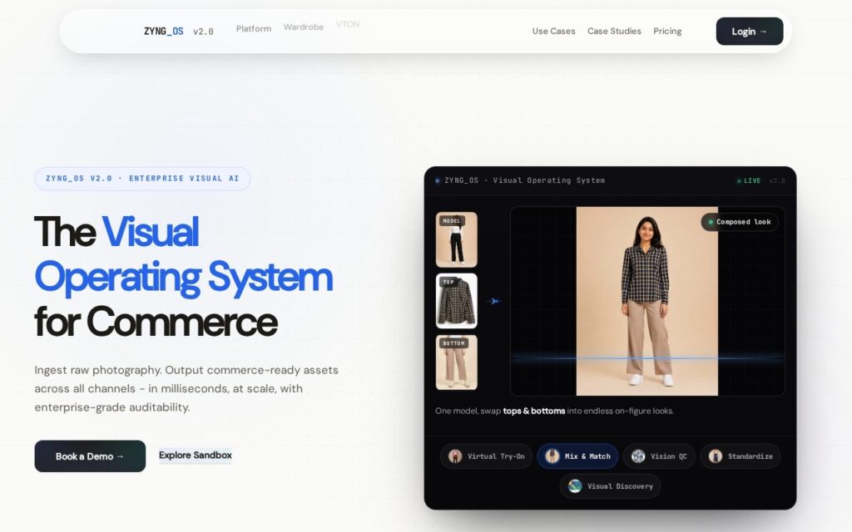Click the Book a Demo button
The height and width of the screenshot is (532, 852).
click(x=90, y=456)
